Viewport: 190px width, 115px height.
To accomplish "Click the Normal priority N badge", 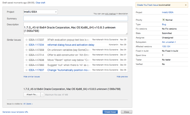I will coord(164,20).
